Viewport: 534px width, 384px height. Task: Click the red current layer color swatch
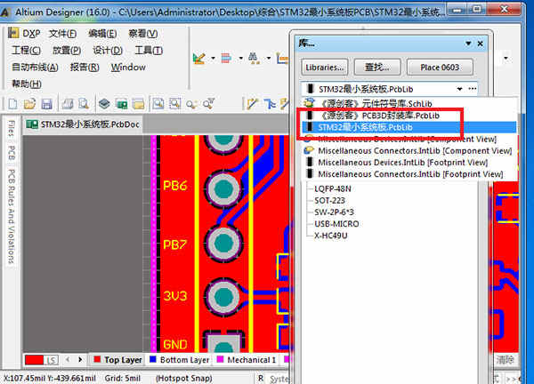click(35, 360)
